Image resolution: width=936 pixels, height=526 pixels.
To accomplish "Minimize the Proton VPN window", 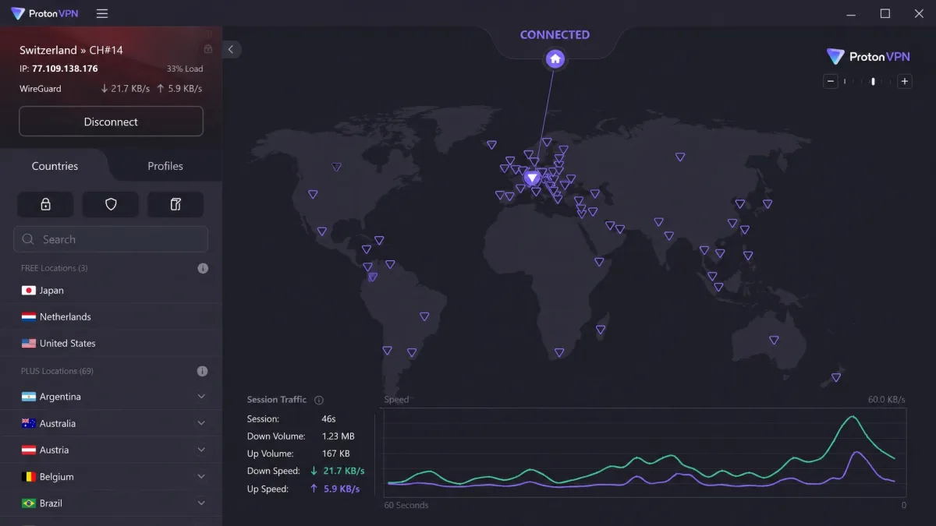I will (x=850, y=13).
